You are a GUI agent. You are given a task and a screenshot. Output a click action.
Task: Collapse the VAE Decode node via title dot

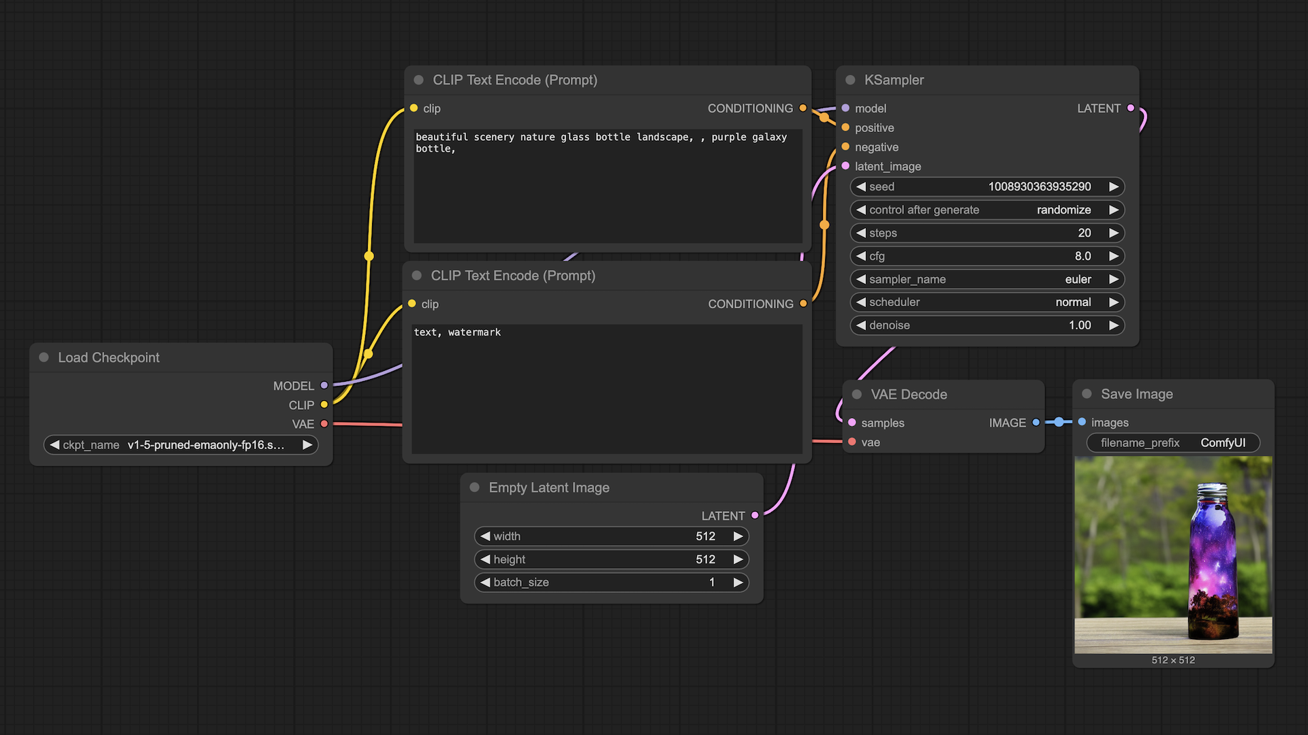pos(857,394)
